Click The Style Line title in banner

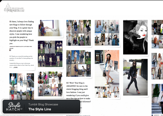[40, 109]
